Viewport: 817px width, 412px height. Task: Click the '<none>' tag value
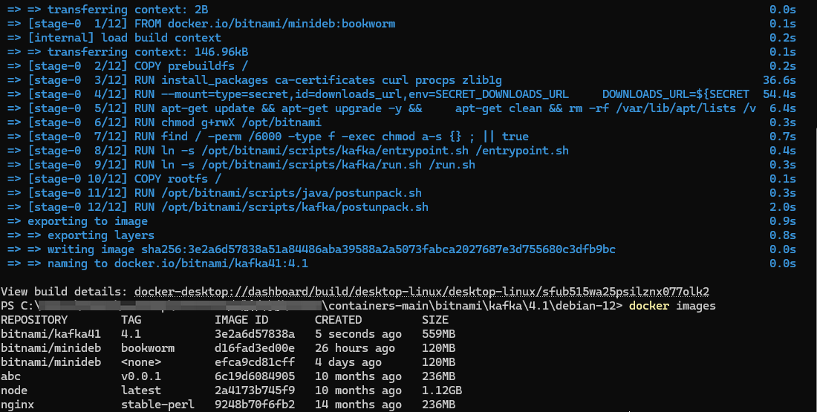141,362
